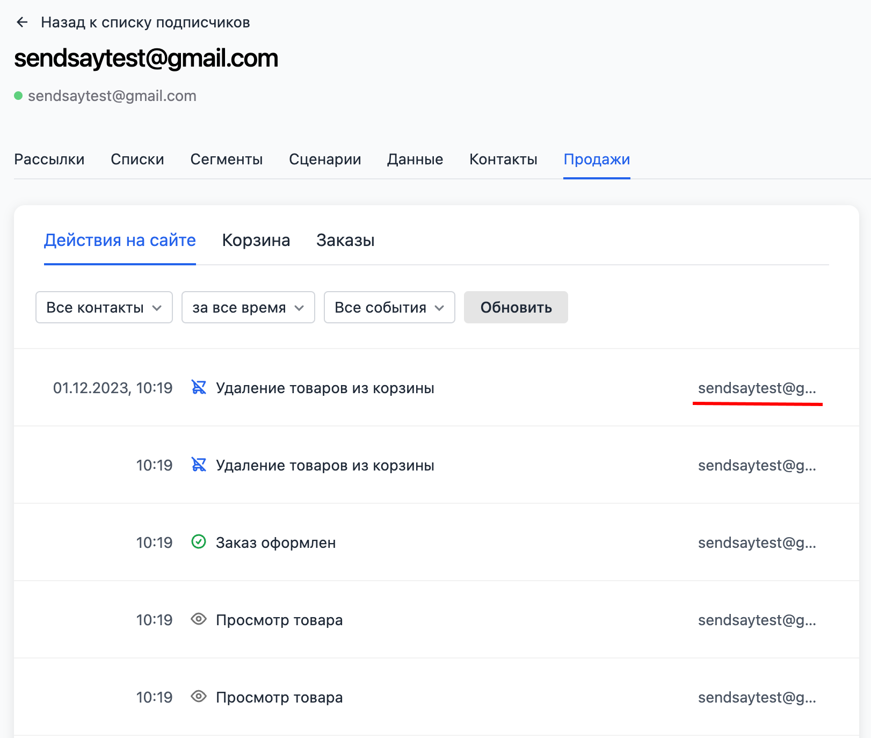
Task: Click eye icon of last Просмотр товара row
Action: [x=199, y=697]
